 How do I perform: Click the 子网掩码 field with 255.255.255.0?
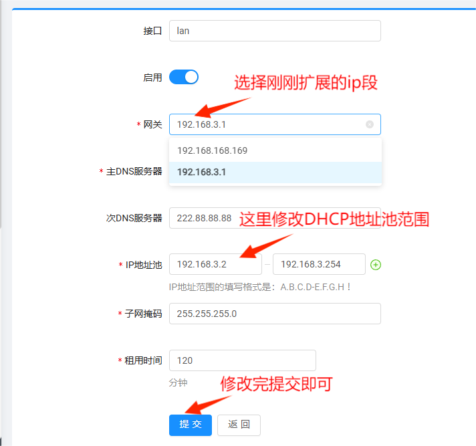pos(275,314)
